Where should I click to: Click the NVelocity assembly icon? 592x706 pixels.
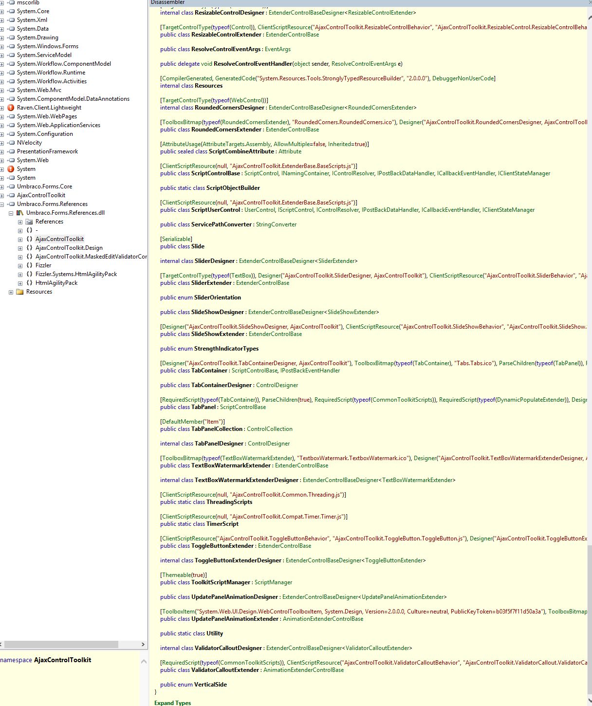coord(11,143)
